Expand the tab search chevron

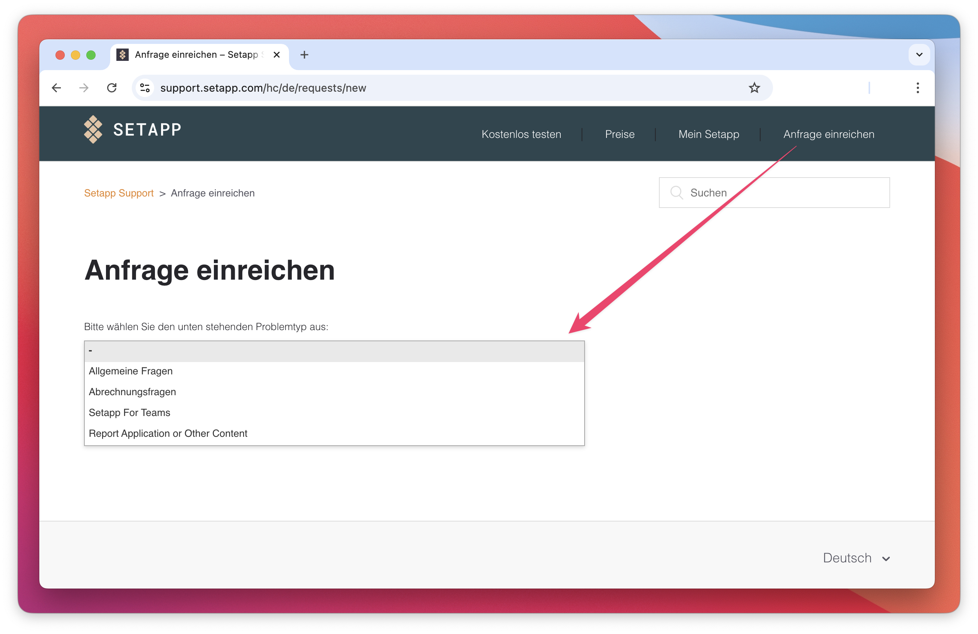(919, 55)
